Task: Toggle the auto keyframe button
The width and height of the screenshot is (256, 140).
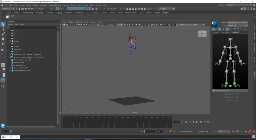Action: point(250,131)
